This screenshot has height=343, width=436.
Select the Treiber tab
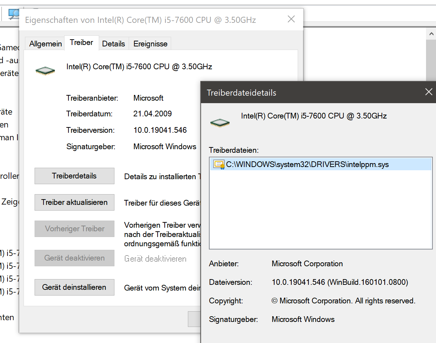81,42
